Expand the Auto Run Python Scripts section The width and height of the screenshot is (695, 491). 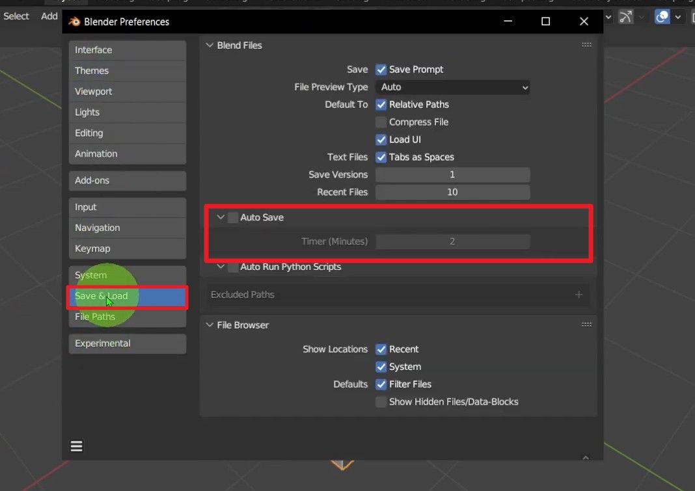(220, 267)
